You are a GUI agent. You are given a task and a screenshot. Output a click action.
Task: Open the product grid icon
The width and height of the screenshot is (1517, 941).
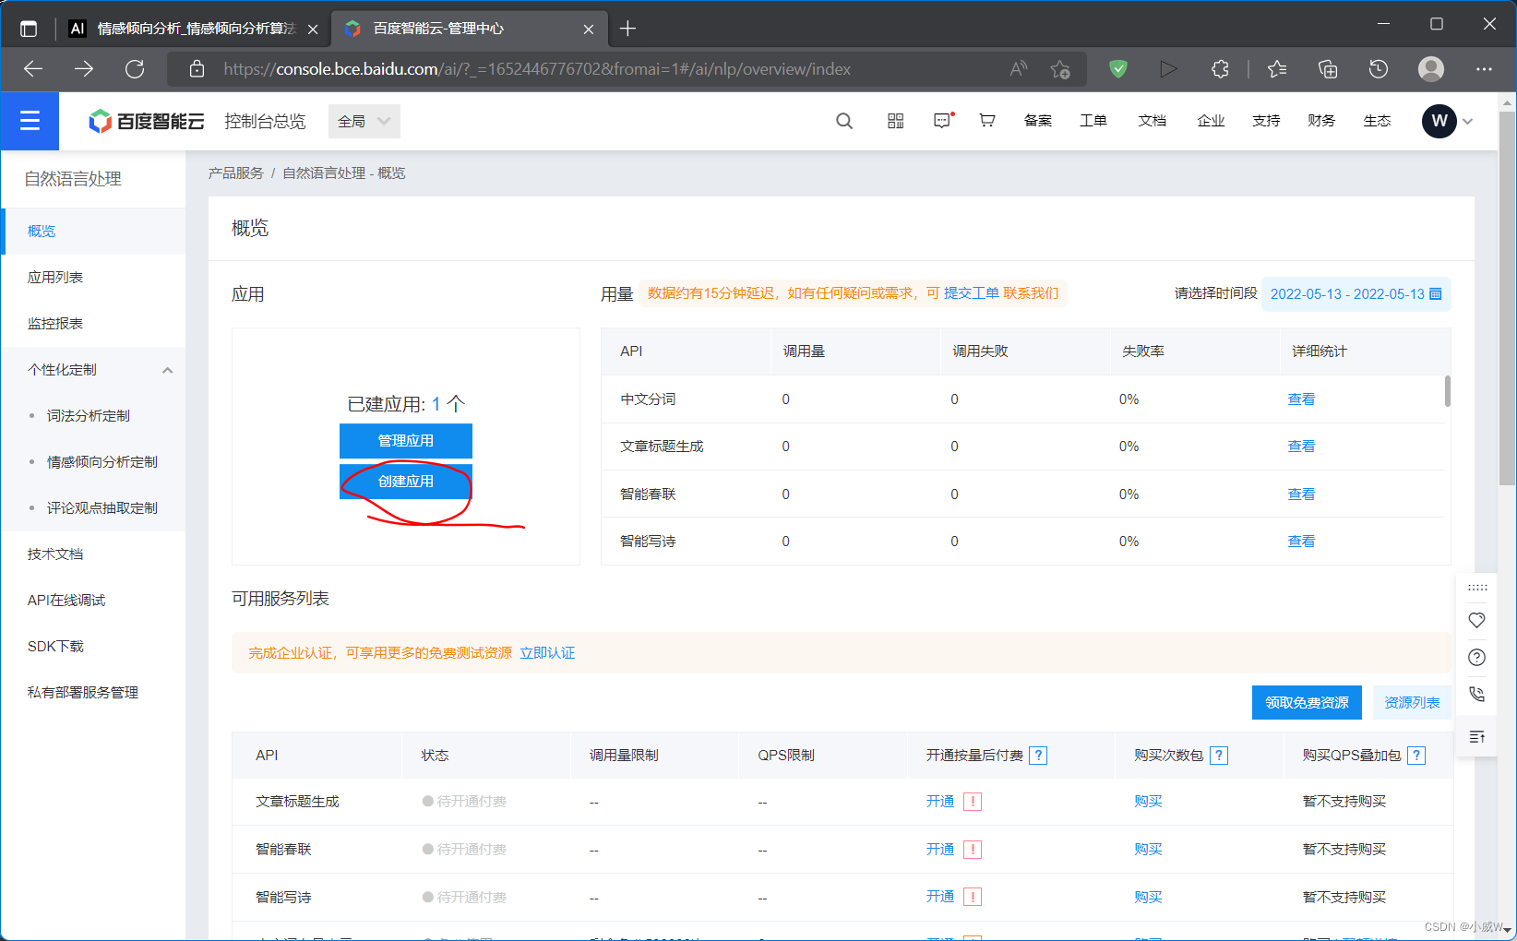tap(895, 121)
